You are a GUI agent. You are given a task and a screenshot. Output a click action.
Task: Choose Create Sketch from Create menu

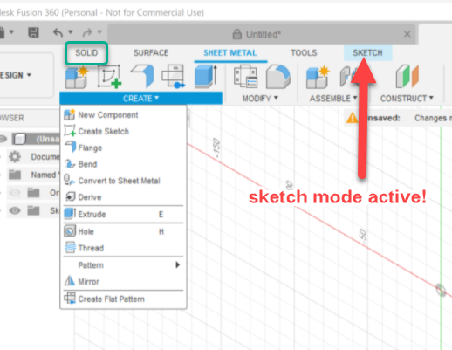tap(124, 131)
